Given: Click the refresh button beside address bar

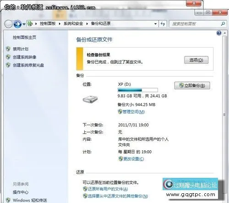Looking at the screenshot, I should (x=163, y=24).
